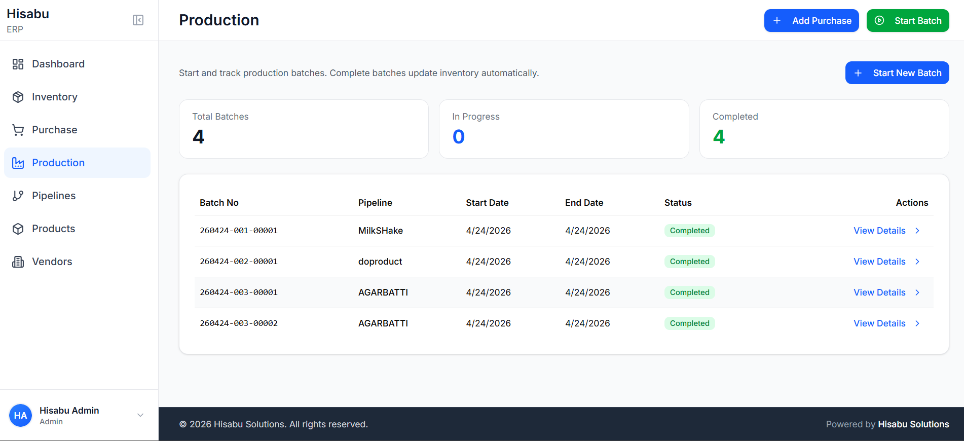The image size is (964, 441).
Task: Open the Dashboard menu item
Action: tap(77, 64)
